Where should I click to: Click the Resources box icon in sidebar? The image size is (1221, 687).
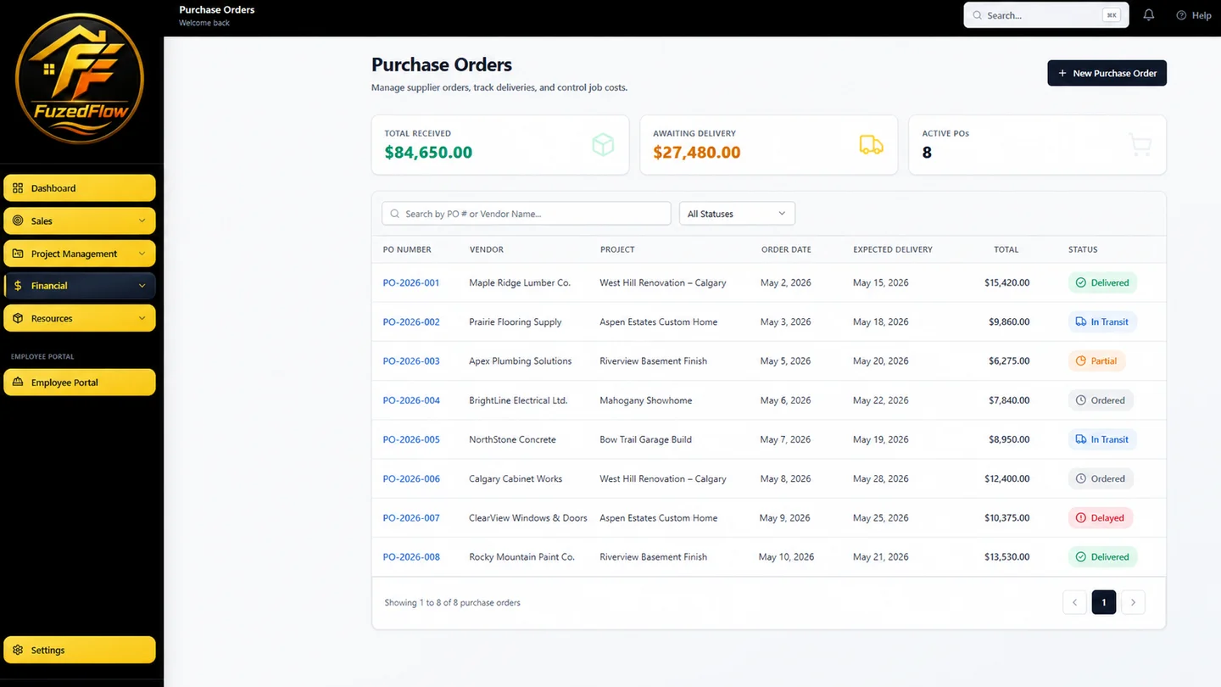tap(18, 319)
